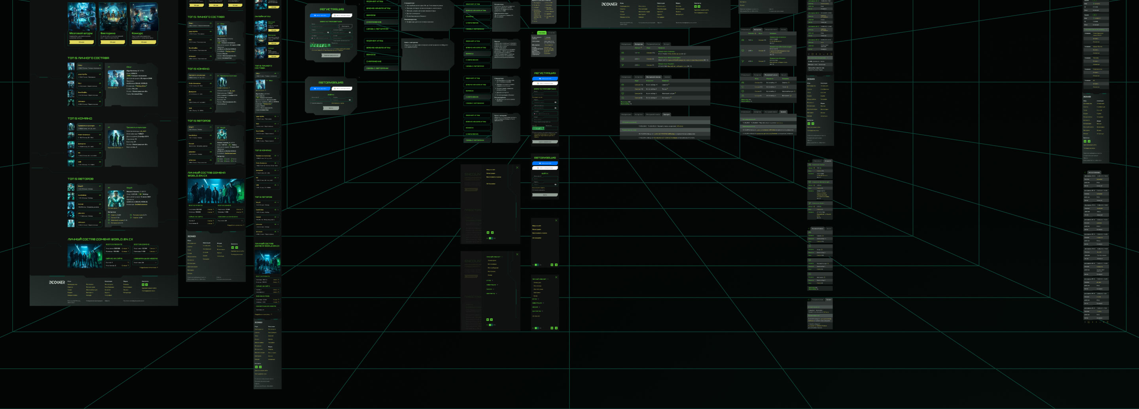Image resolution: width=1139 pixels, height=409 pixels.
Task: Click VK login button in Регистрация form
Action: pyautogui.click(x=320, y=15)
